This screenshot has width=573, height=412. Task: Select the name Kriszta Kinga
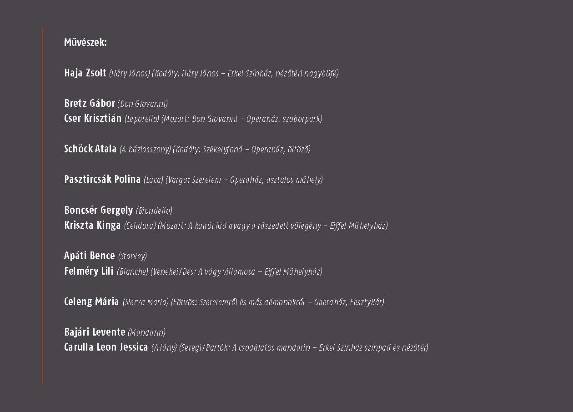pos(92,225)
